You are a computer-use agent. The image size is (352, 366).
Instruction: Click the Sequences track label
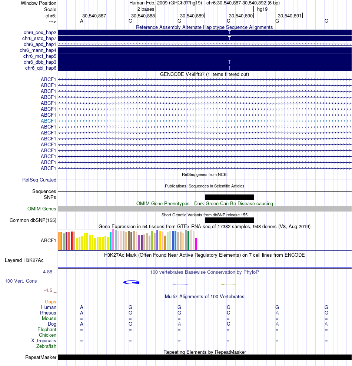click(x=44, y=191)
